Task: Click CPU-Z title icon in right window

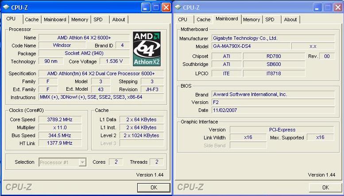Action: pyautogui.click(x=178, y=8)
